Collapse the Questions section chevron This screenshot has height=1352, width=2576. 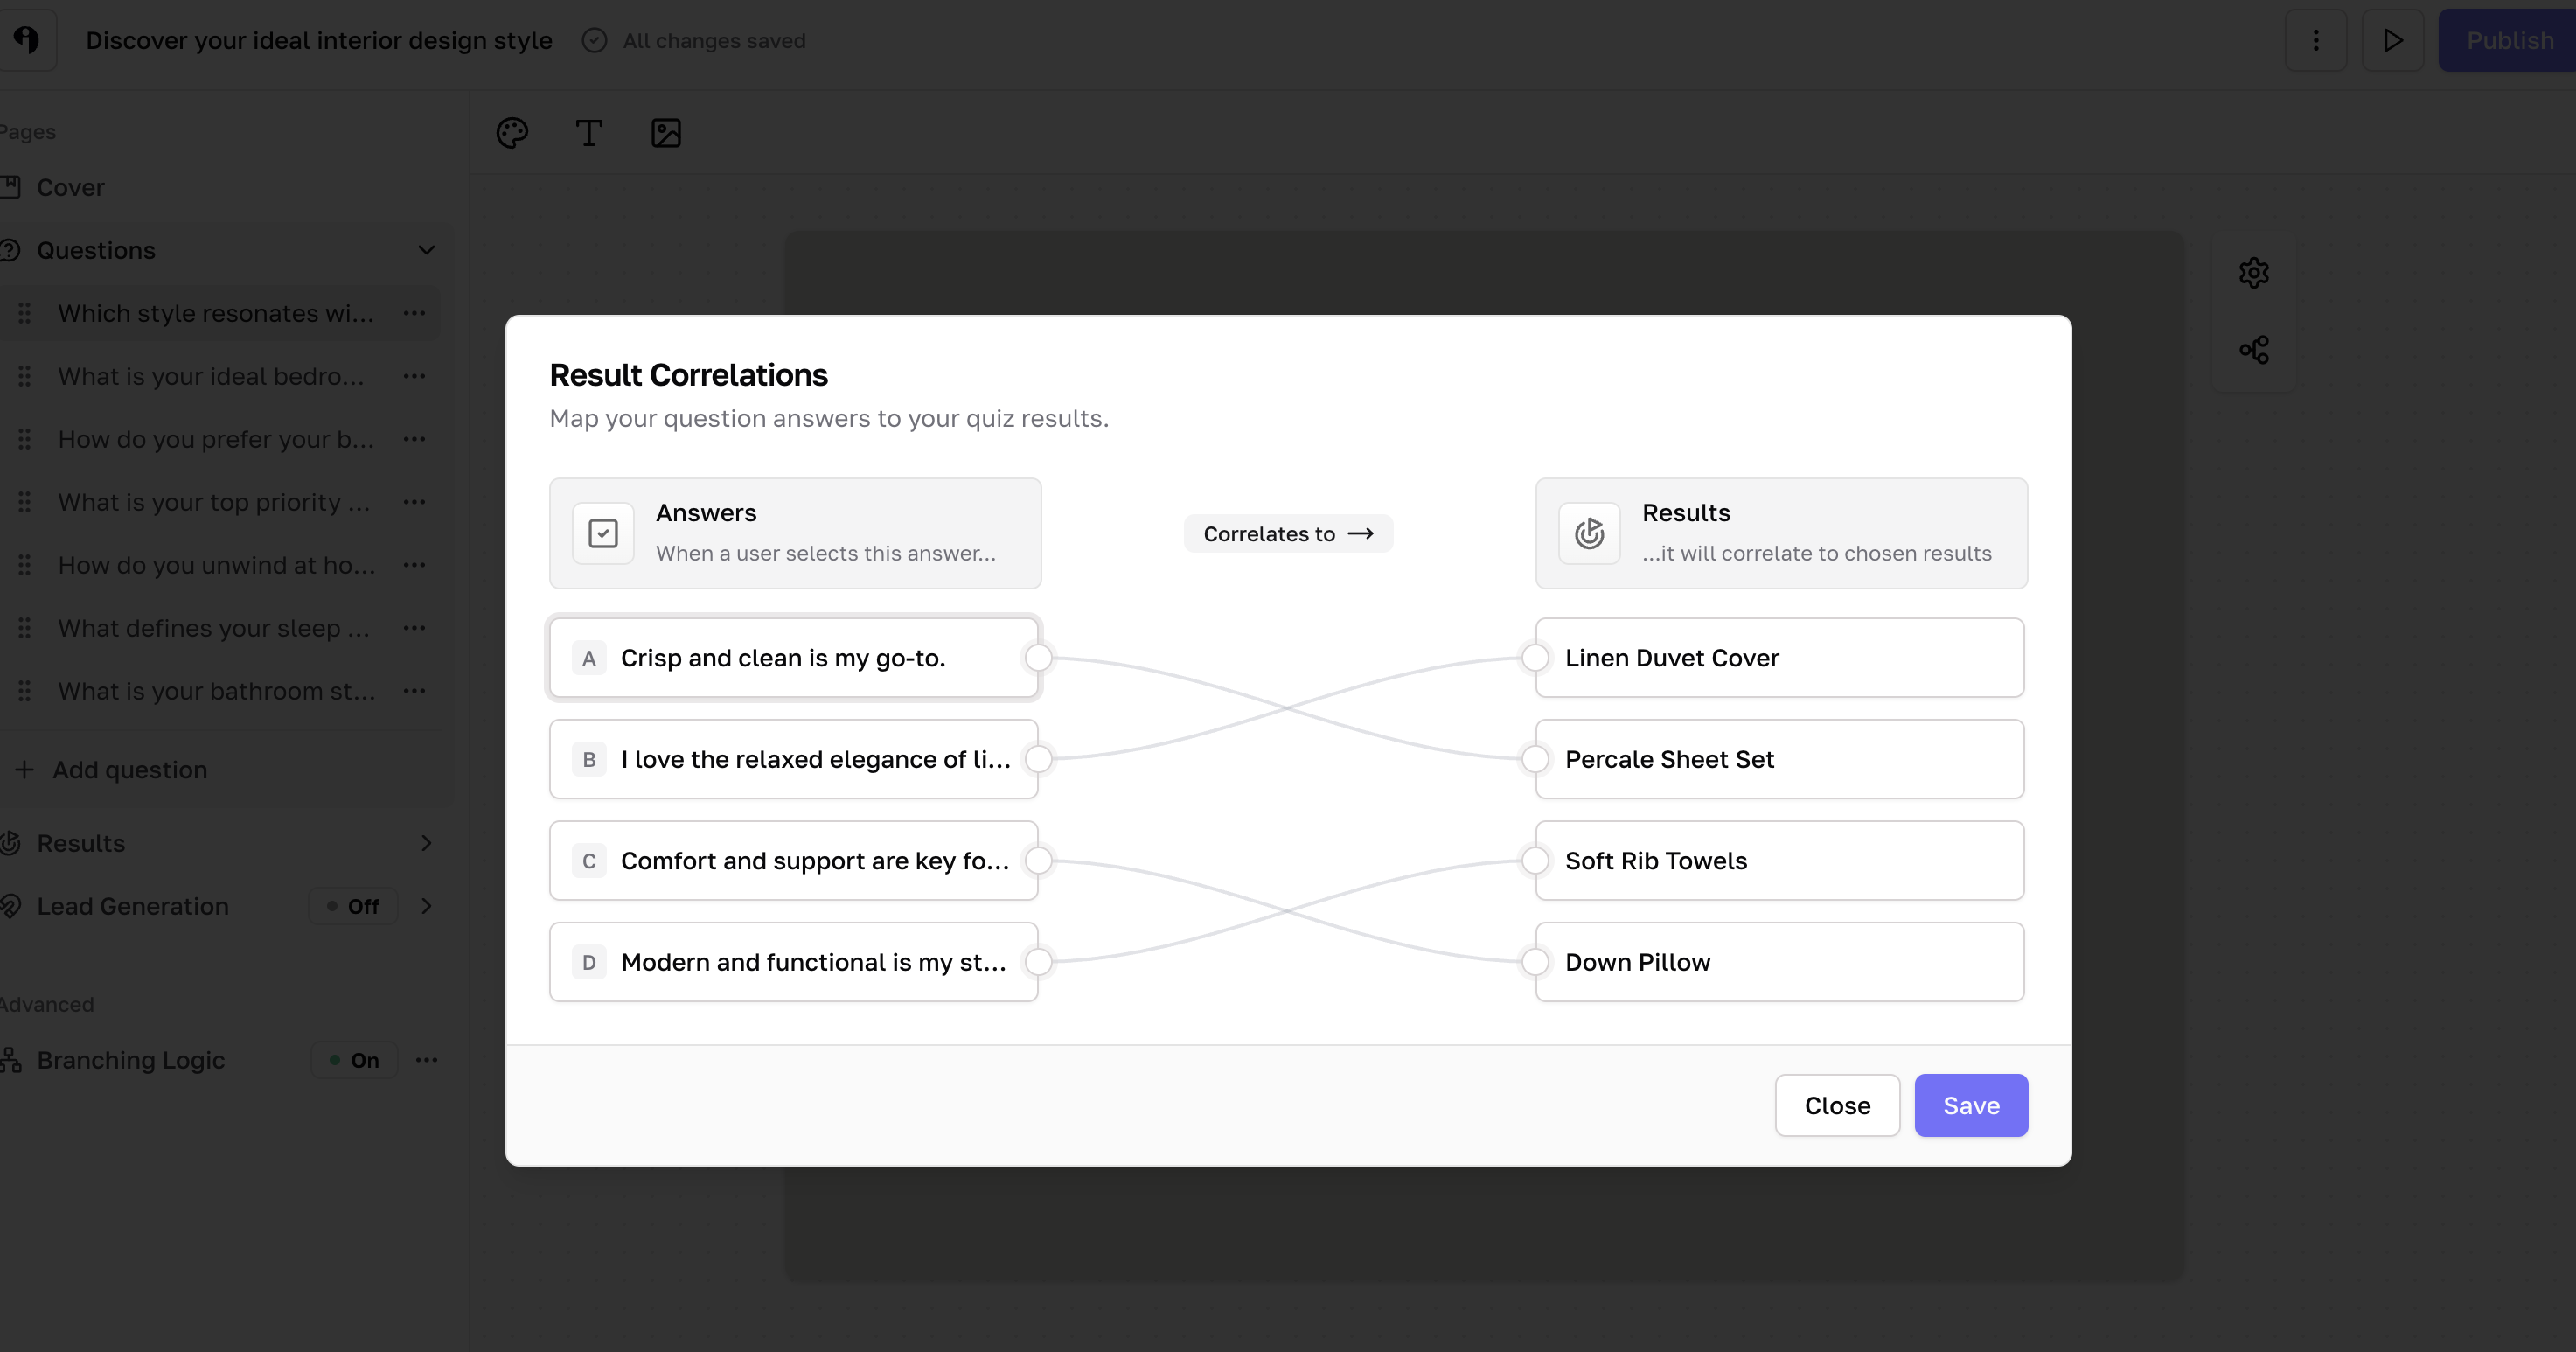point(426,250)
